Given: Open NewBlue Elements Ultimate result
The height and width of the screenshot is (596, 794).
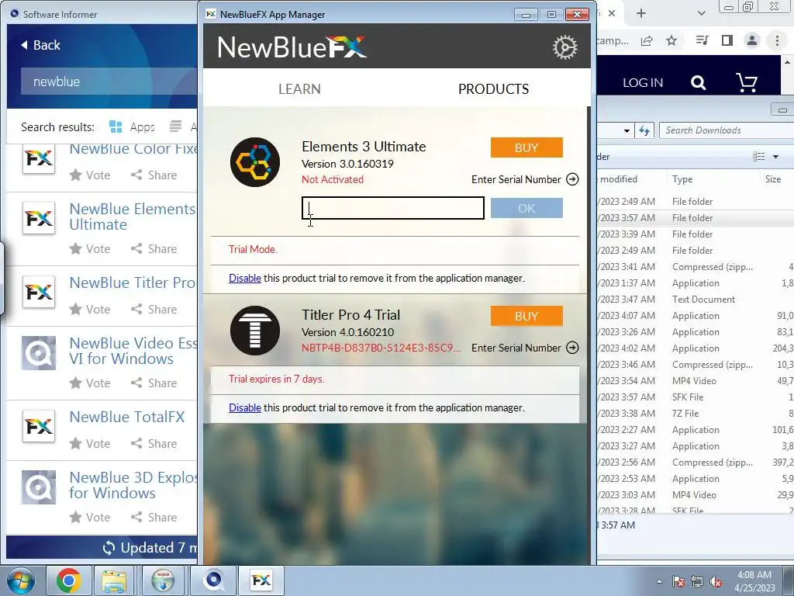Looking at the screenshot, I should tap(133, 217).
